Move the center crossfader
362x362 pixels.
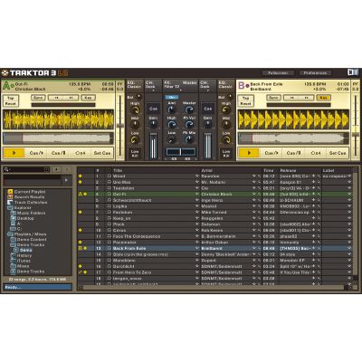[180, 151]
